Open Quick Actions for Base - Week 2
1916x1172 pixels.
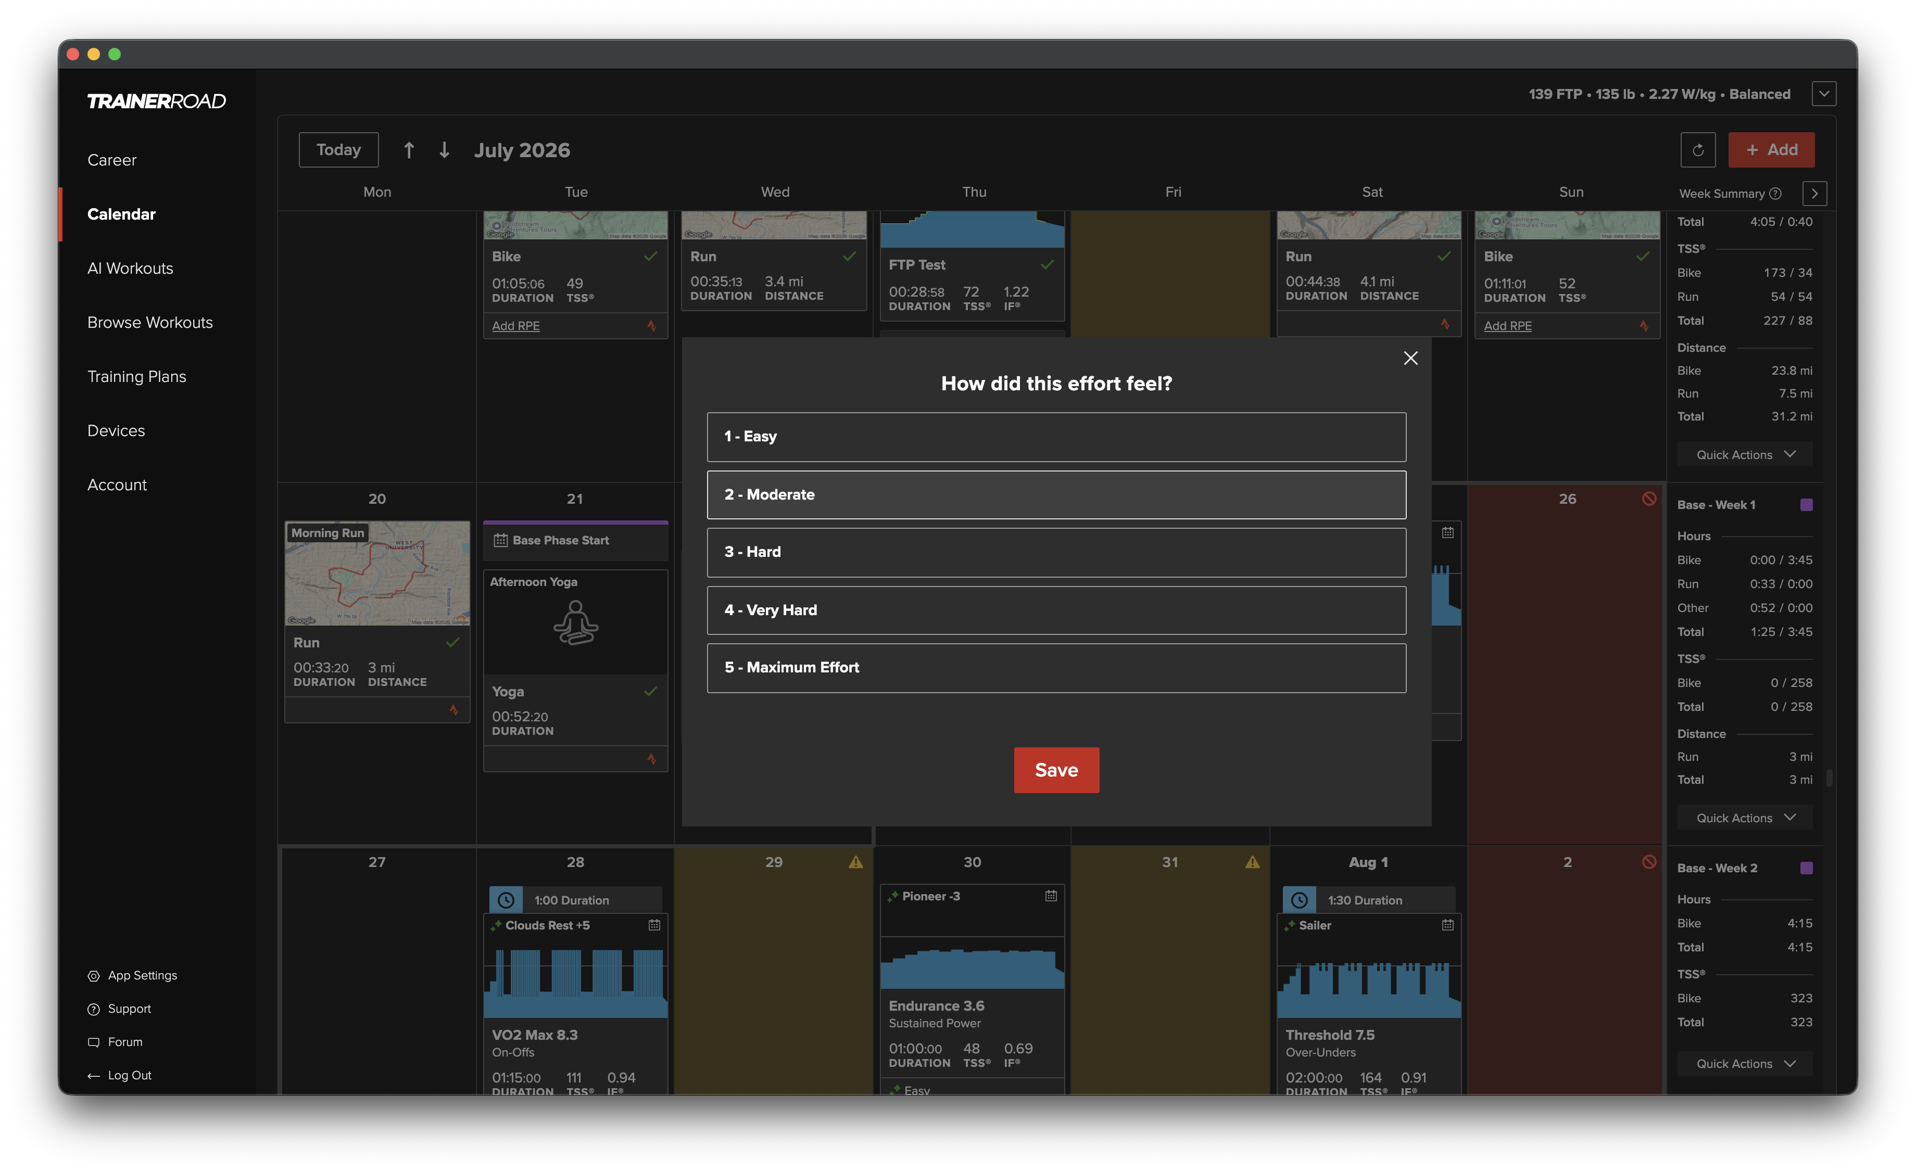(1744, 1063)
